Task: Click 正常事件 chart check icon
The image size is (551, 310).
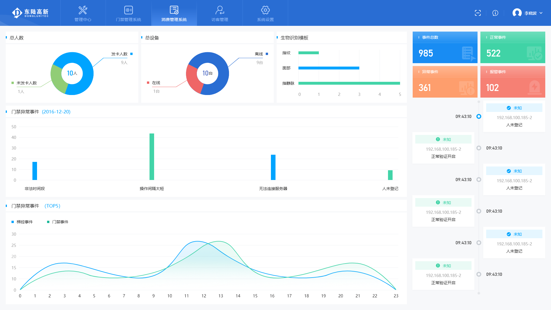Action: coord(534,53)
